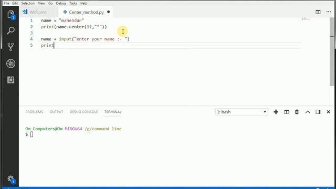Switch to the PROBLEMS panel tab
This screenshot has width=336, height=189.
(x=34, y=112)
